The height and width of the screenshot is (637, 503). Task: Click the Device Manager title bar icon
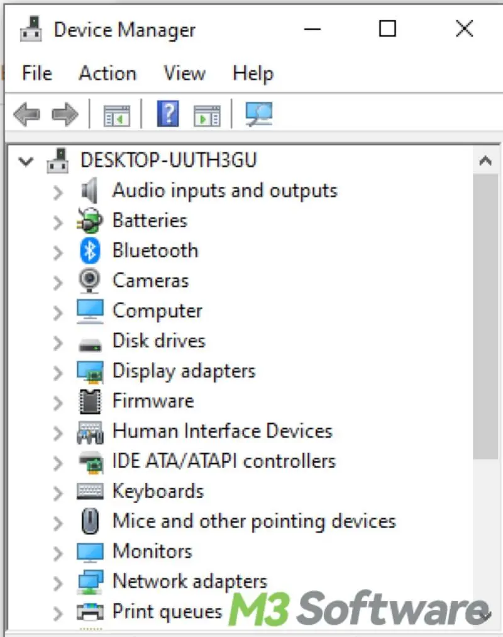pyautogui.click(x=31, y=30)
